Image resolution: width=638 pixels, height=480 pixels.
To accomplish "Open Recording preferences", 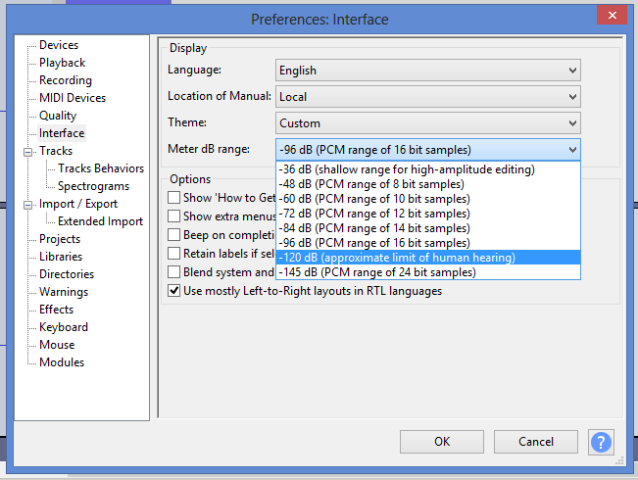I will (66, 80).
